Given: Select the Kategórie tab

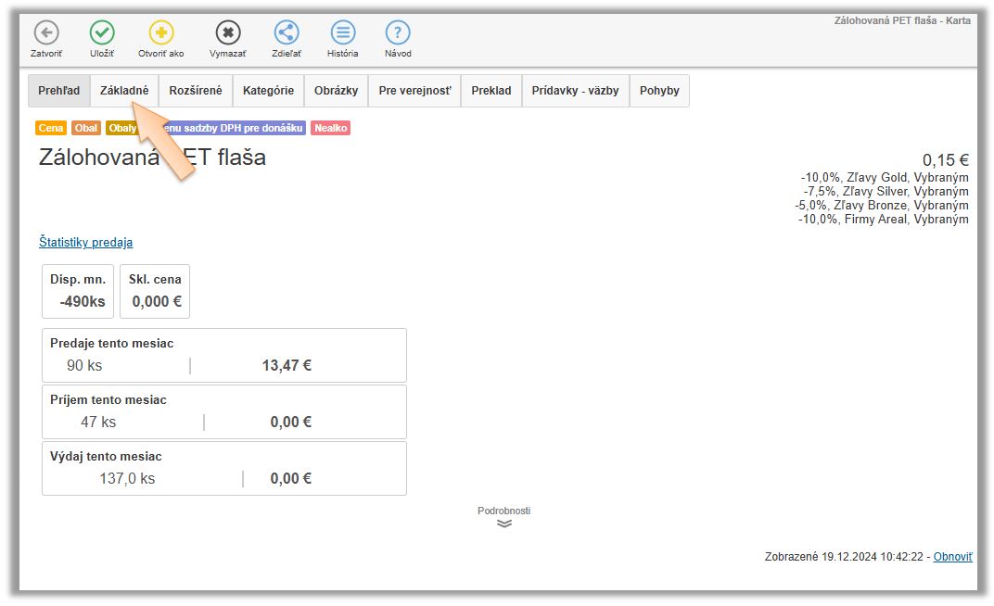Looking at the screenshot, I should click(268, 91).
